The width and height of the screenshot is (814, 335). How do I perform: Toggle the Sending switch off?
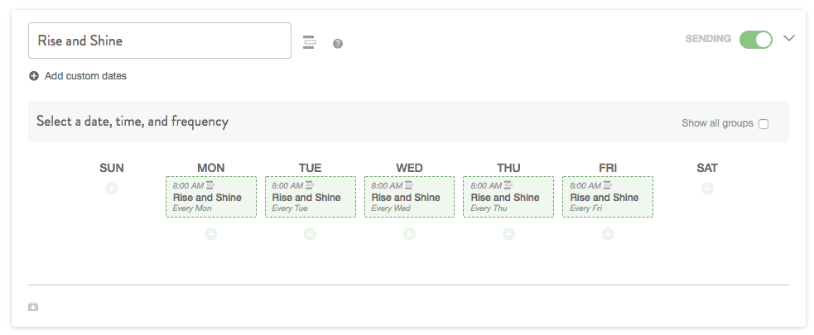tap(756, 40)
